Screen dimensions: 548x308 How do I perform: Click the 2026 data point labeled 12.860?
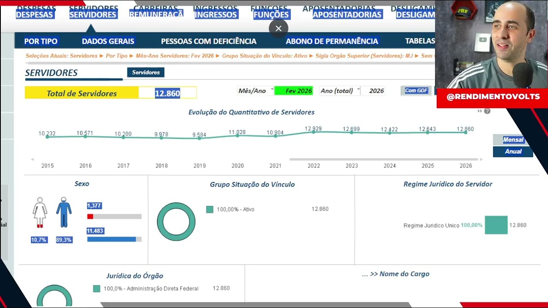click(x=465, y=132)
